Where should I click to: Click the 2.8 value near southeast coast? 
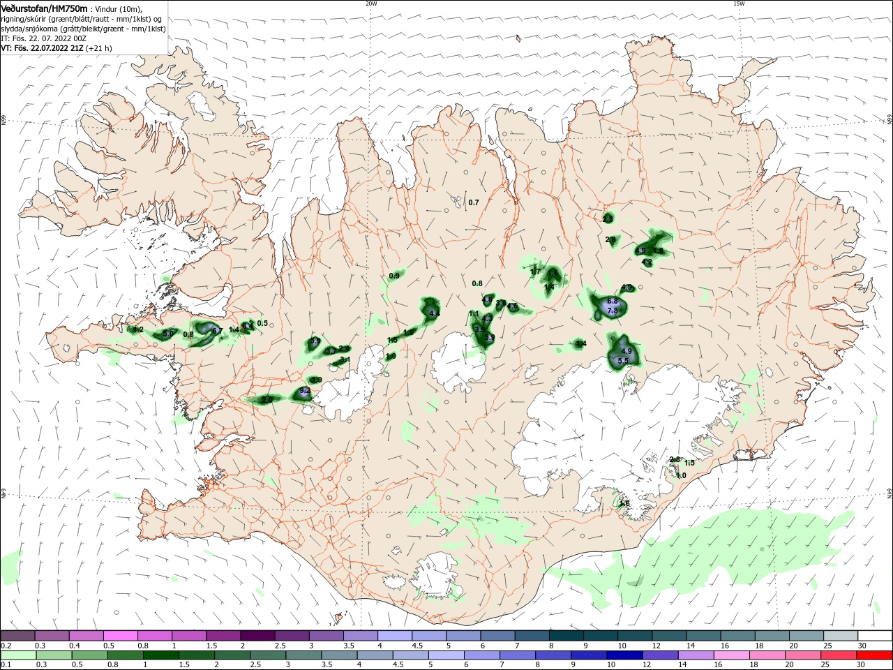coord(675,459)
